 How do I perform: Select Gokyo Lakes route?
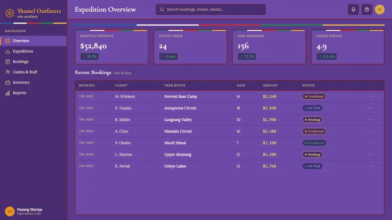click(x=175, y=166)
